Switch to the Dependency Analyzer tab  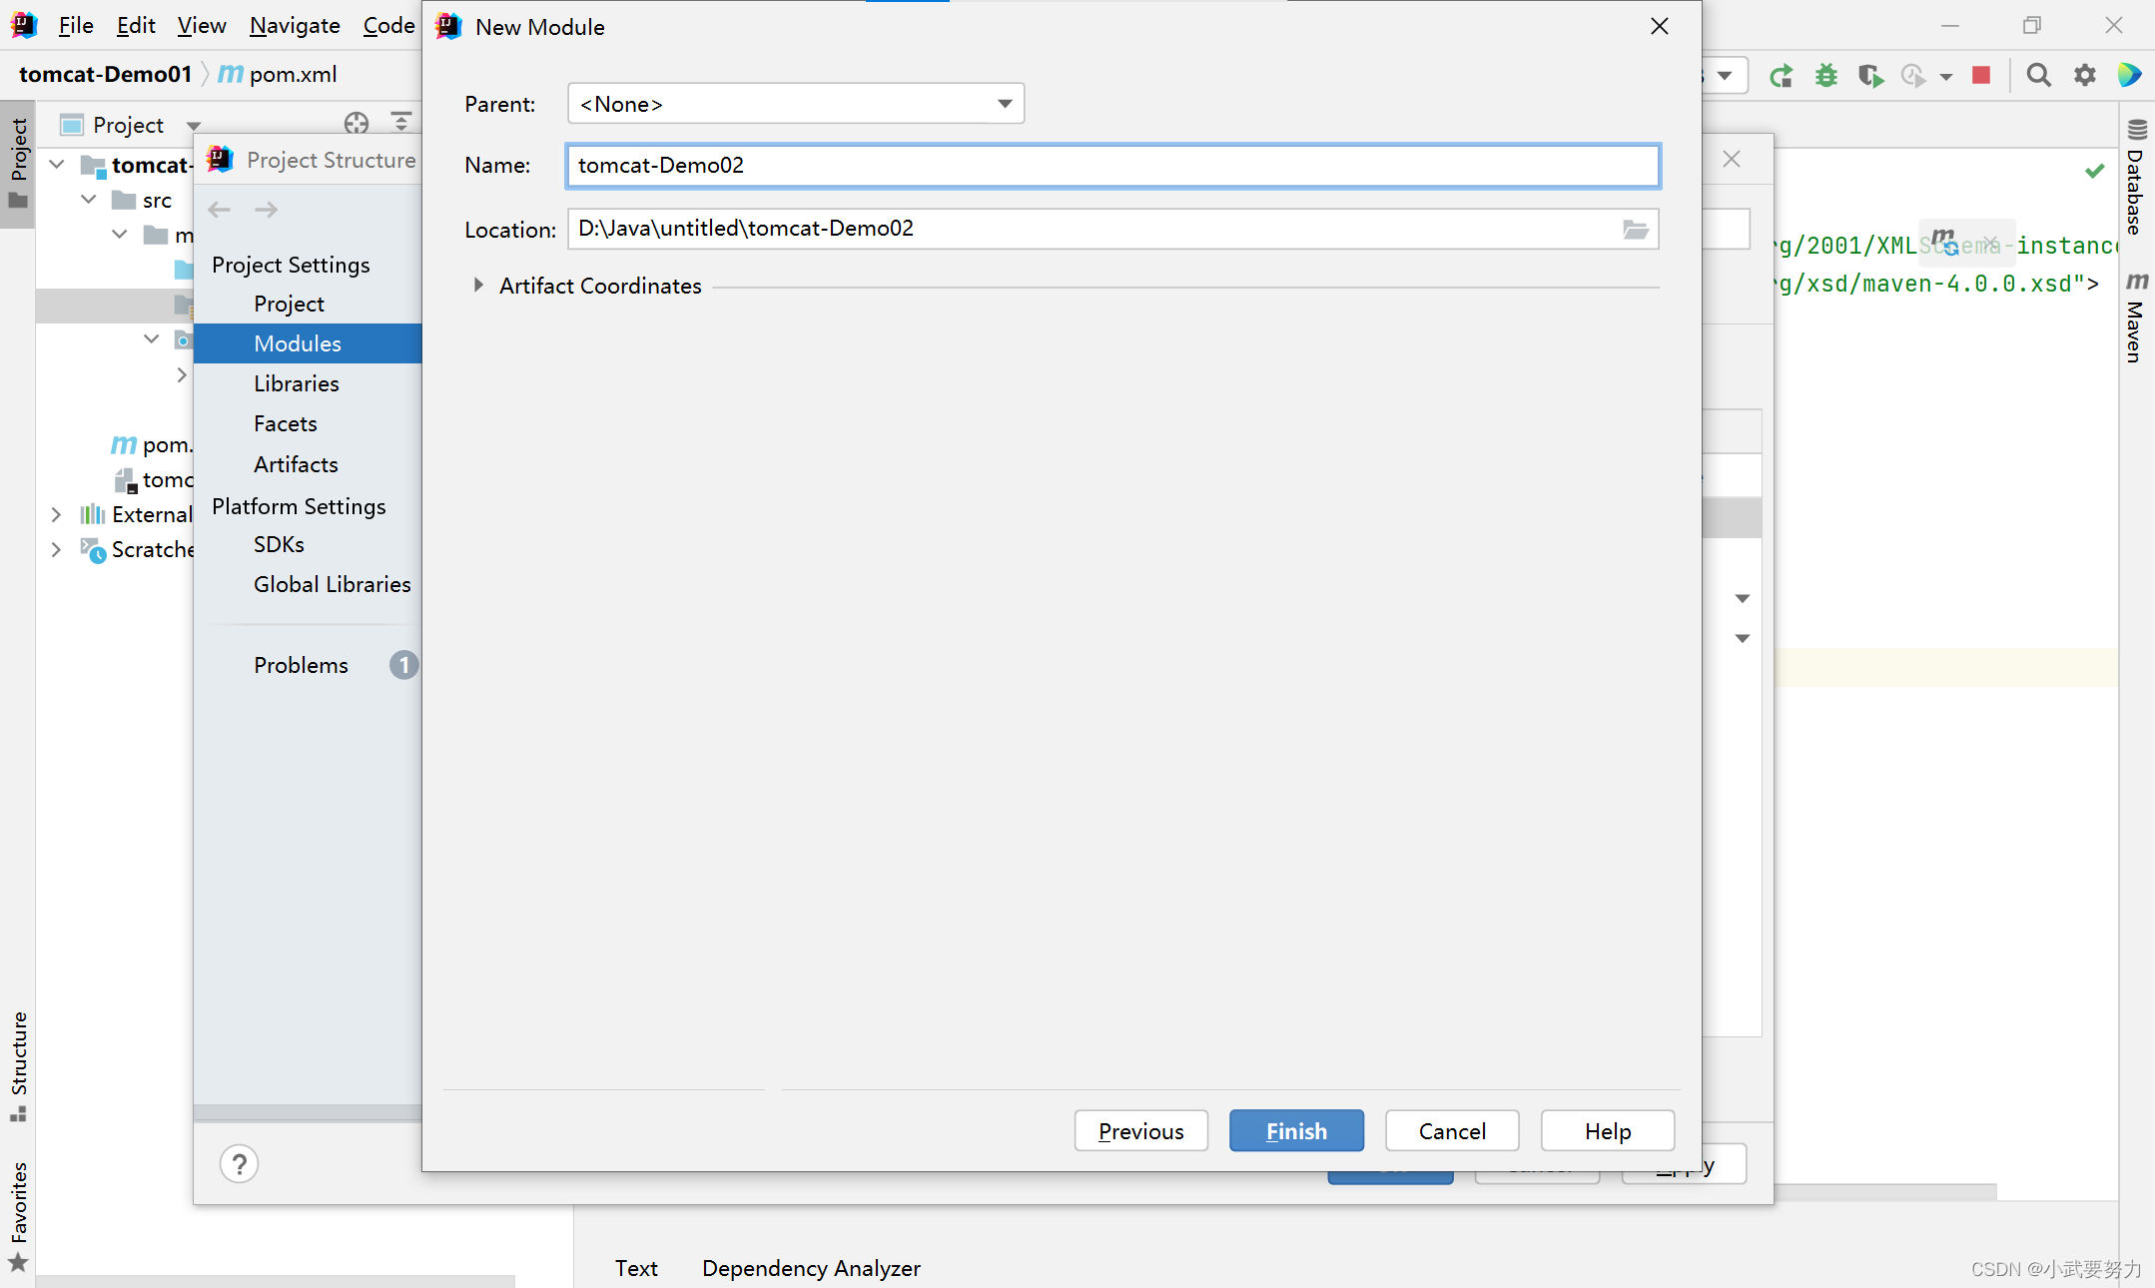tap(811, 1268)
